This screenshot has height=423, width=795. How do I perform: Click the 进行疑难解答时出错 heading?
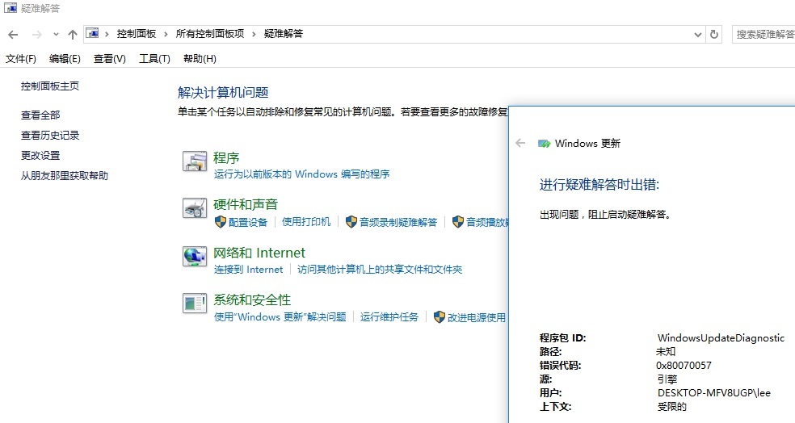[599, 185]
